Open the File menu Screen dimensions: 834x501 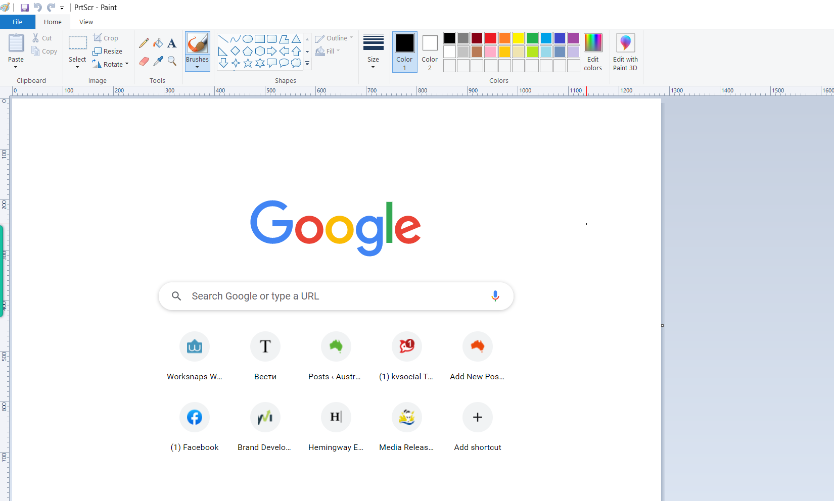pos(17,22)
